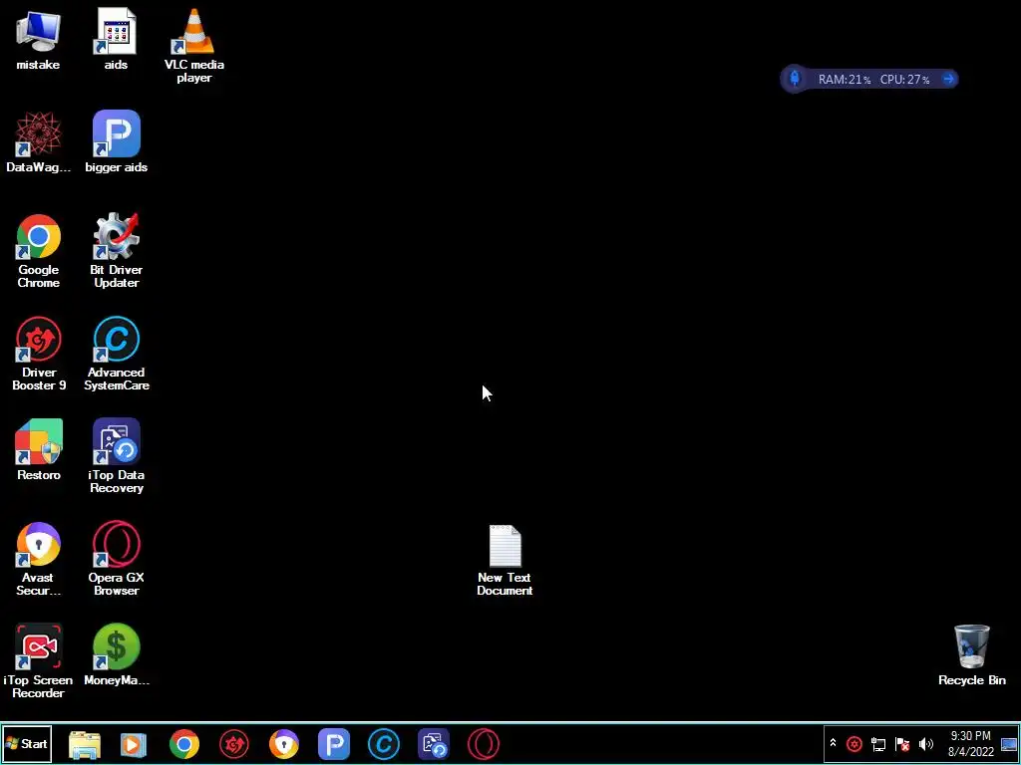
Task: Select the 'aids' shortcut icon
Action: coord(116,39)
